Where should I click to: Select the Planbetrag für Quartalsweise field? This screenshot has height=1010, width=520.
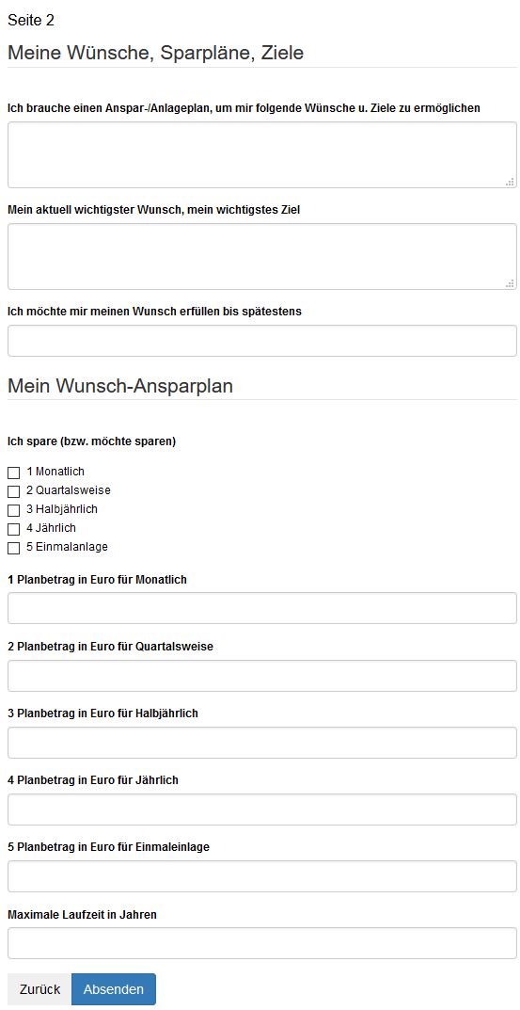[x=262, y=676]
